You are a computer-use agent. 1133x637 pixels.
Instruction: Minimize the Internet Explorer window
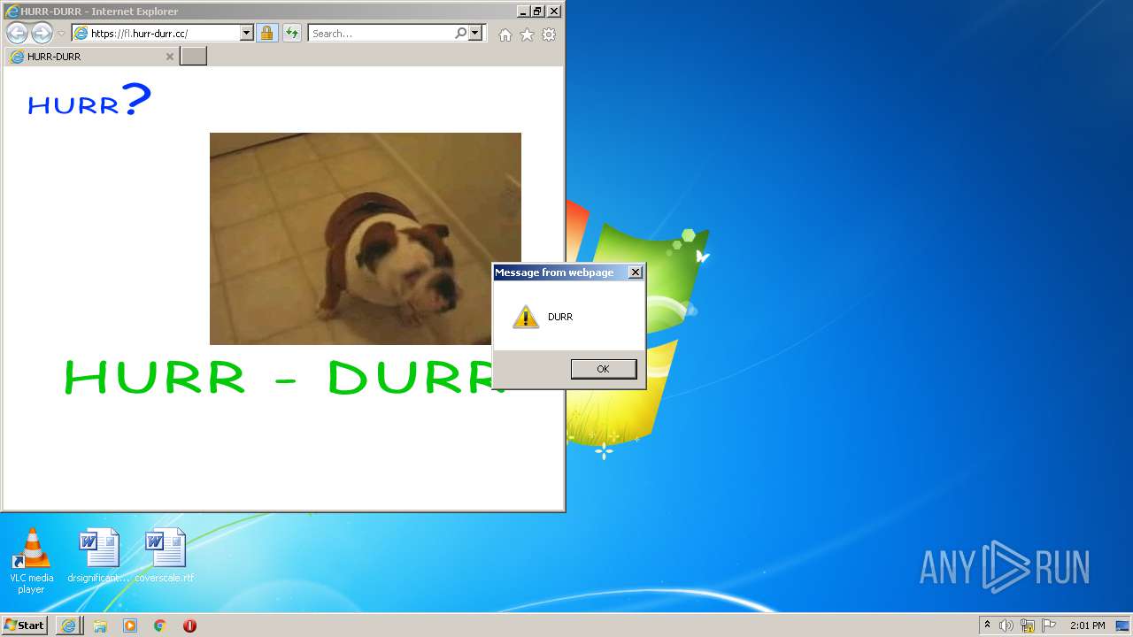(523, 12)
